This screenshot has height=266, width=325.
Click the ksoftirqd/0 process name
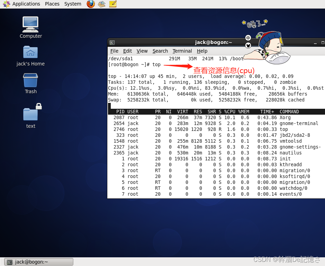[x=295, y=176]
